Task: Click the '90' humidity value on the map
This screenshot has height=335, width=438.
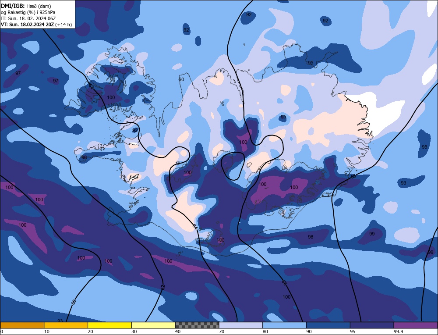Action: tap(182, 79)
